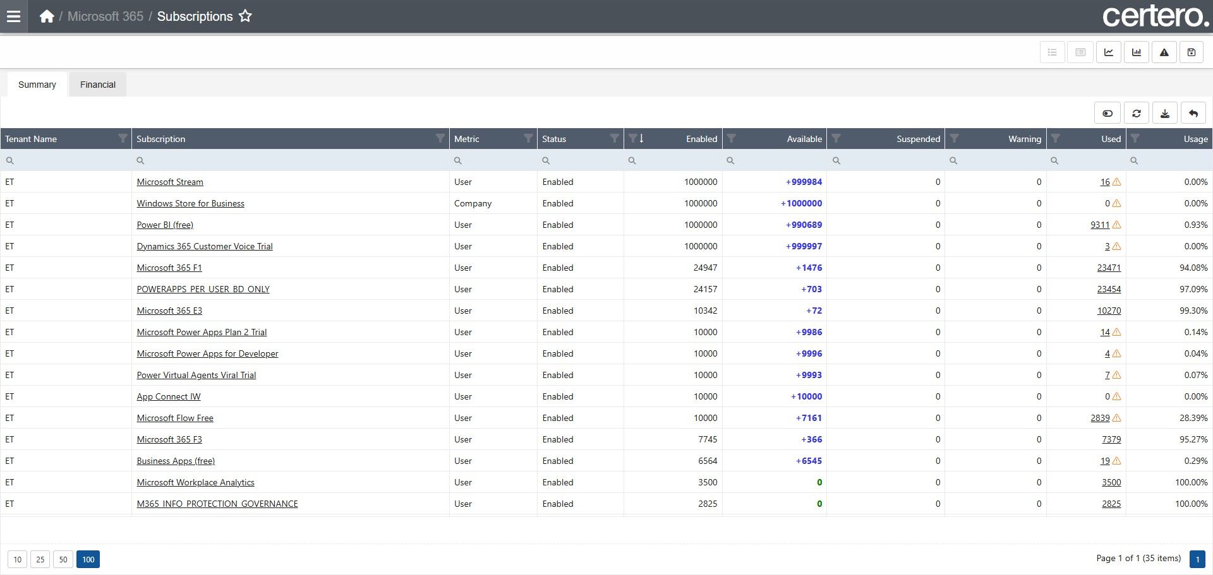Click the numbered list view icon
The height and width of the screenshot is (575, 1213).
[1053, 52]
